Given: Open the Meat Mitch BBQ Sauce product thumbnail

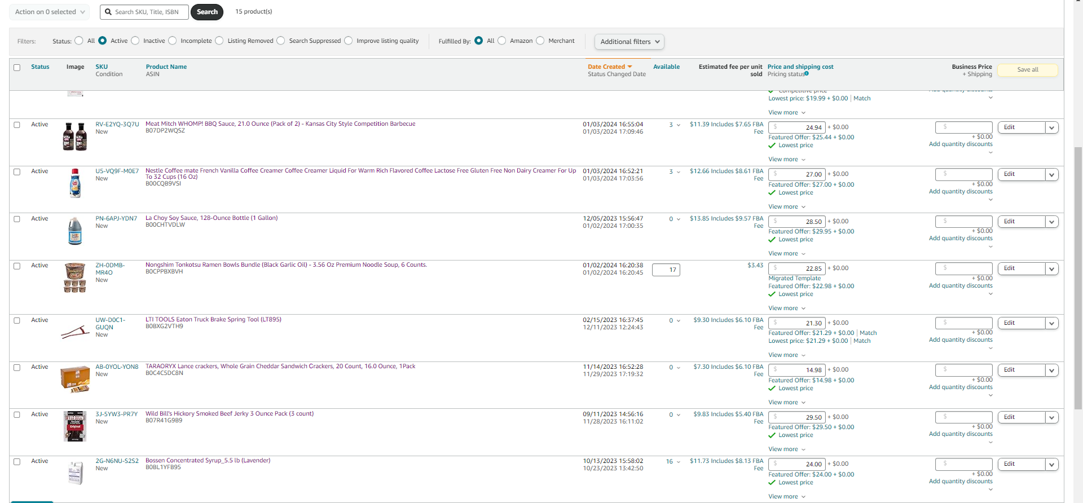Looking at the screenshot, I should pos(75,136).
